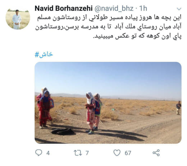Open the attached desert photo
Viewport: 187px width, 166px height.
(108, 103)
